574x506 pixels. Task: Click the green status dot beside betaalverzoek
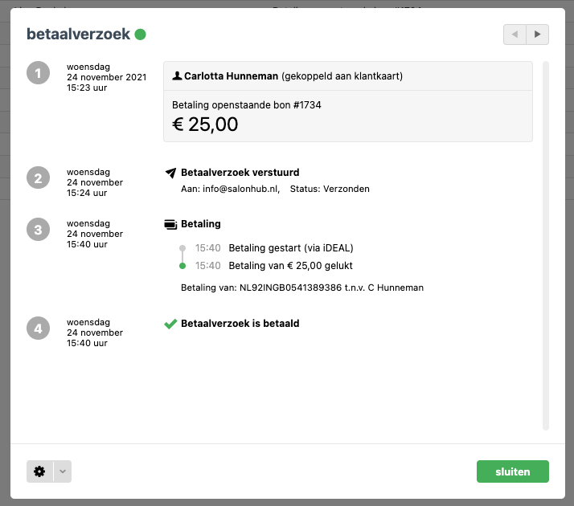[141, 35]
